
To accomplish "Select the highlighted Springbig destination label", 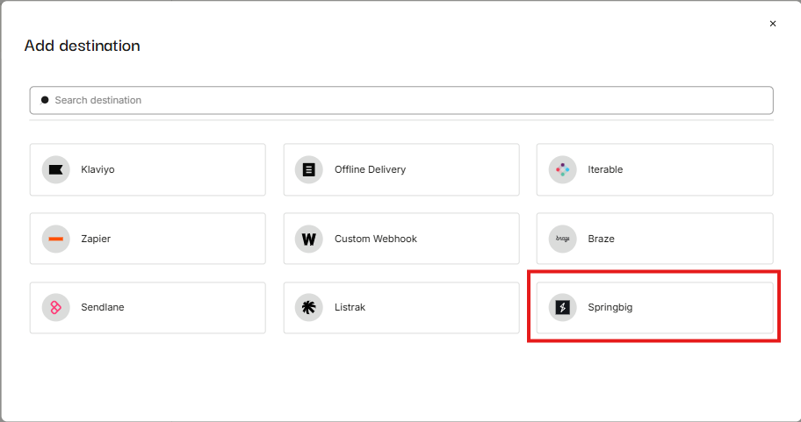I will point(610,307).
